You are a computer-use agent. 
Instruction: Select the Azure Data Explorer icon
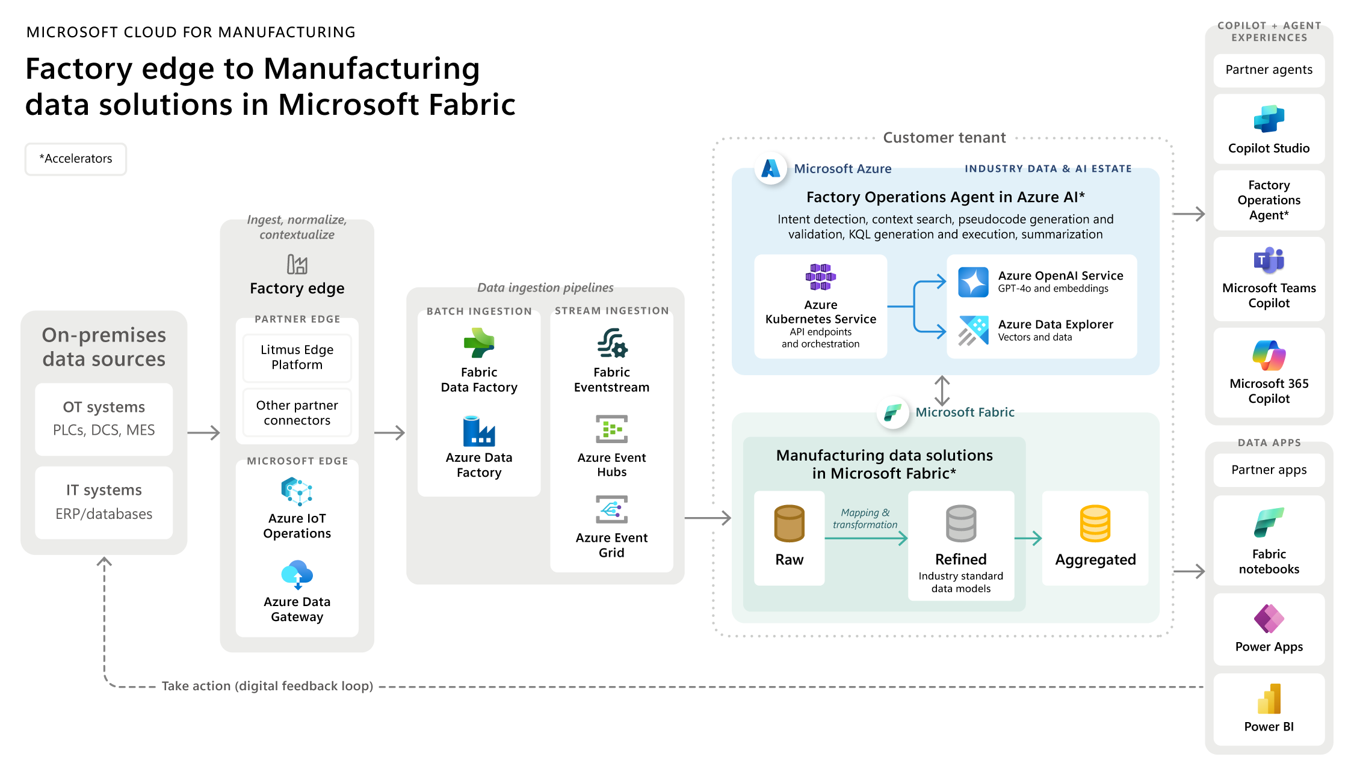[973, 330]
